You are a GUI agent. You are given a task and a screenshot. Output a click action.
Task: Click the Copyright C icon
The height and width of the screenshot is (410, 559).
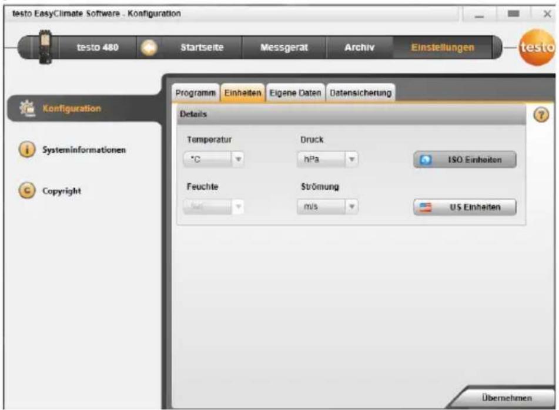tap(26, 190)
